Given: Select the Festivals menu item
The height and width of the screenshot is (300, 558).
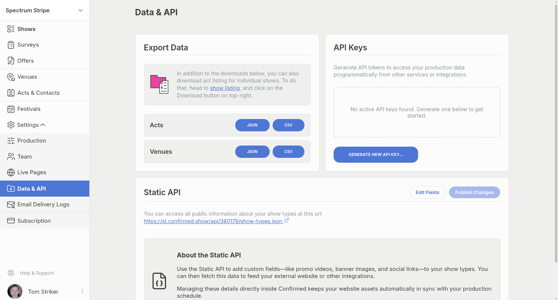Looking at the screenshot, I should click(45, 109).
